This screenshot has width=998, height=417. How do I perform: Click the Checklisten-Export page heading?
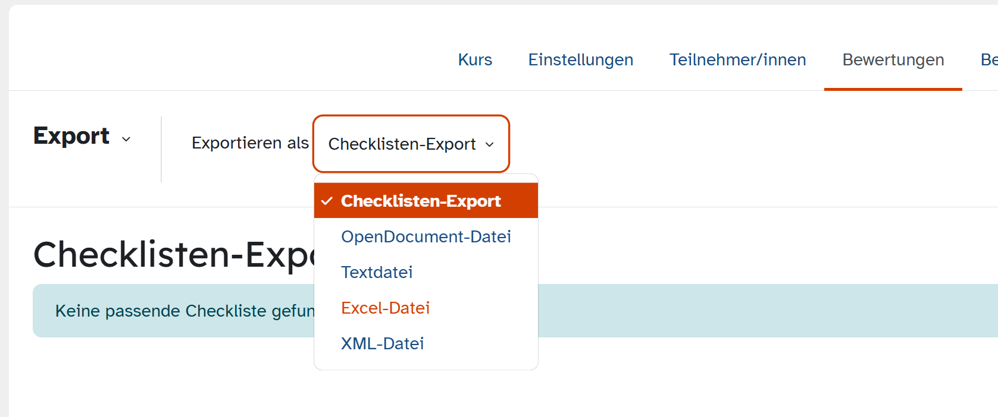174,254
